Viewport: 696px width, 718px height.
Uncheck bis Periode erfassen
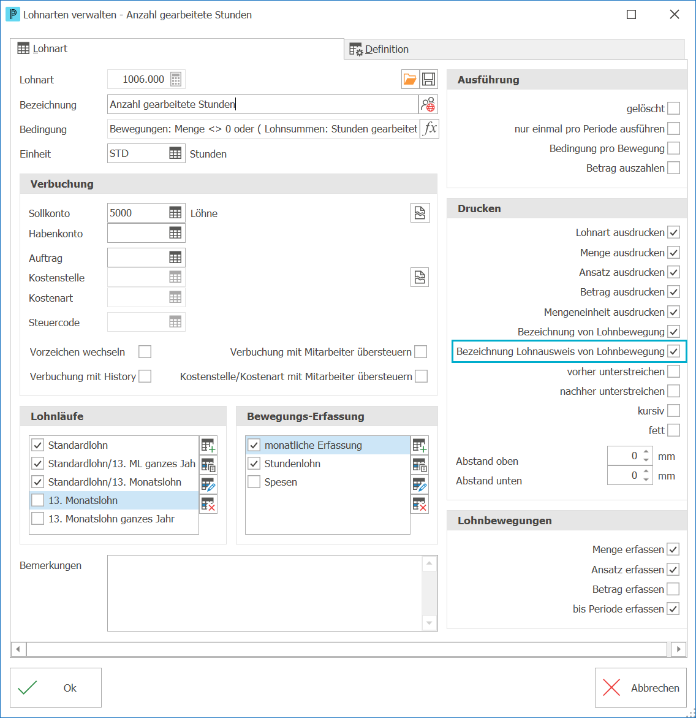(673, 609)
